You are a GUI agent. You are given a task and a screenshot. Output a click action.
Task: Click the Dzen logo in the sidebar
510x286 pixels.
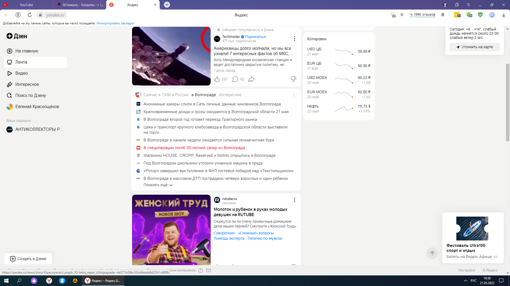17,36
